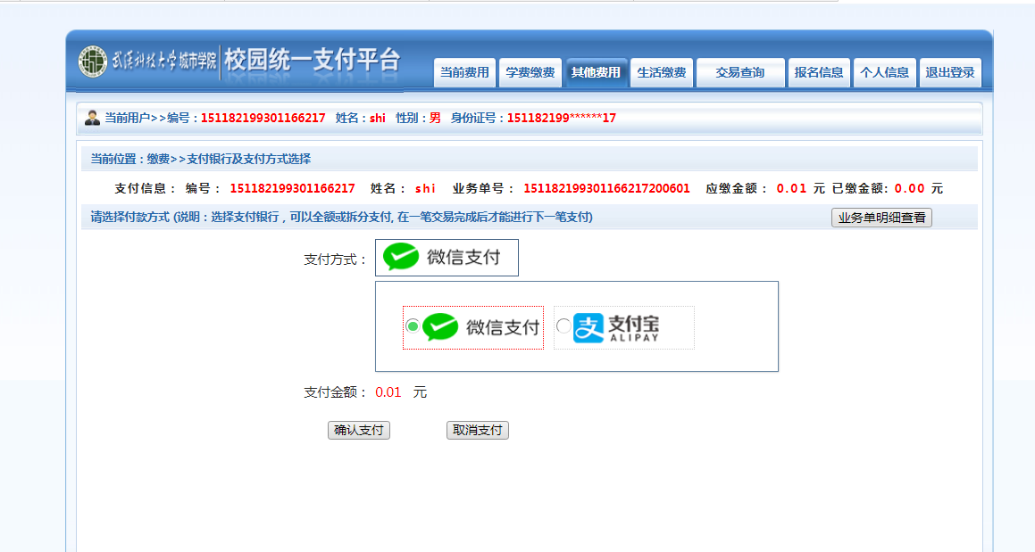The height and width of the screenshot is (552, 1035).
Task: View the 交易查询 tab
Action: click(x=740, y=73)
